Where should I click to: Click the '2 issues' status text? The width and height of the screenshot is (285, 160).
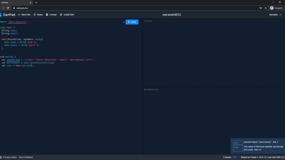227,157
